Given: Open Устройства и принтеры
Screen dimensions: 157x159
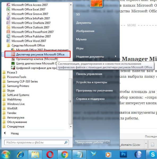Looking at the screenshot, I should click(91, 82).
